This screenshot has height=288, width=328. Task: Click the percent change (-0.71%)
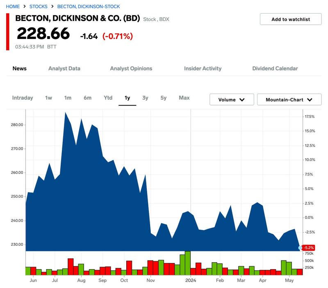[118, 36]
